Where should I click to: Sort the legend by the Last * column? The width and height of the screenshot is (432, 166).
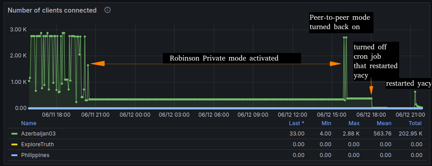pos(297,123)
